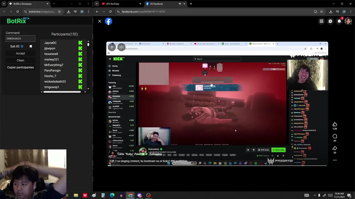Reload the BotRix Giveaways page
The image size is (355, 199).
pyautogui.click(x=17, y=12)
